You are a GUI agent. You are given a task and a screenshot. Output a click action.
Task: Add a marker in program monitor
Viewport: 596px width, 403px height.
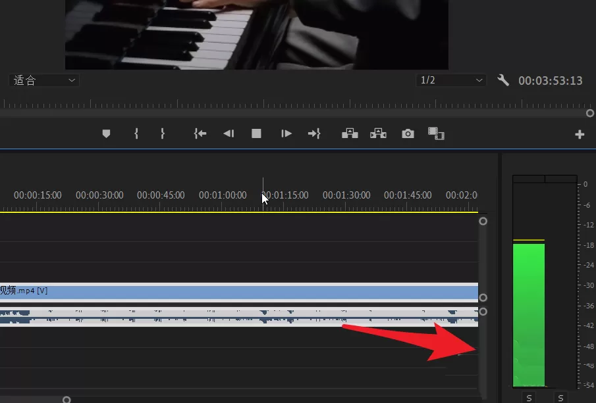click(x=106, y=133)
